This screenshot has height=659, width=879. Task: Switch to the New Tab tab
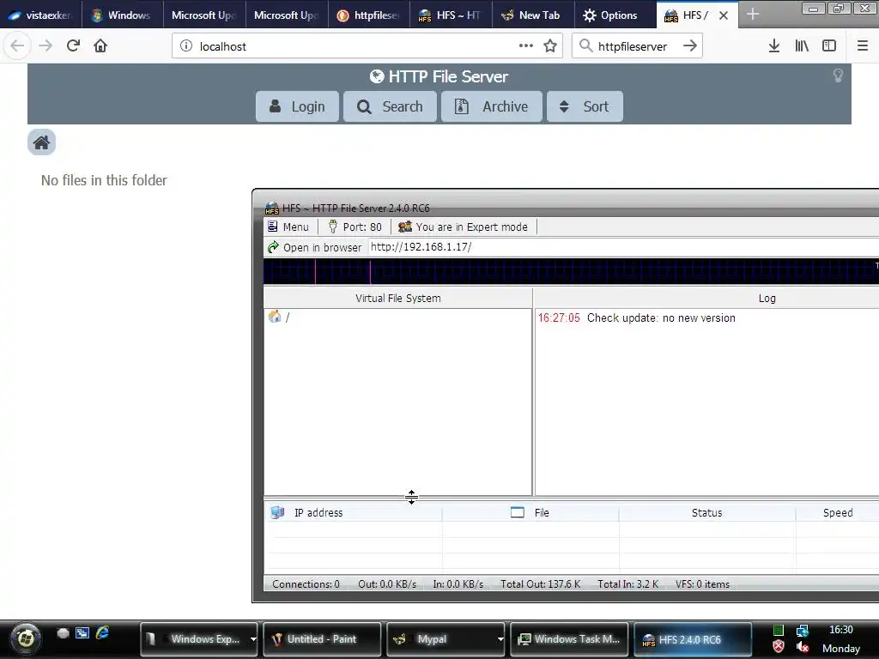pos(533,15)
